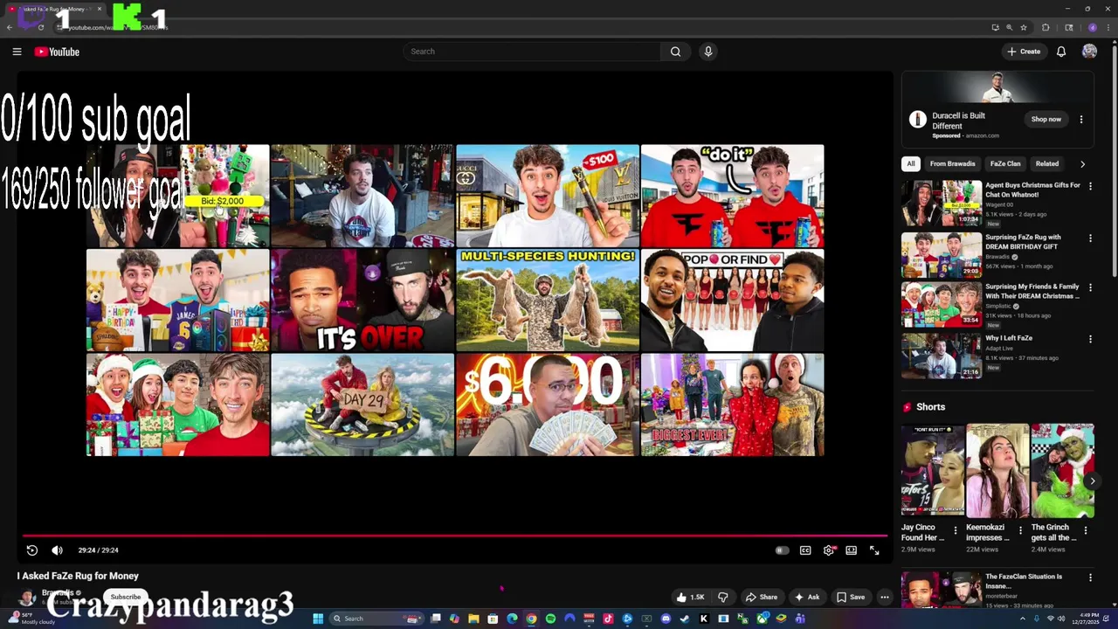Open the Duracell ad options menu
Screen dimensions: 1118x629
pos(1081,120)
